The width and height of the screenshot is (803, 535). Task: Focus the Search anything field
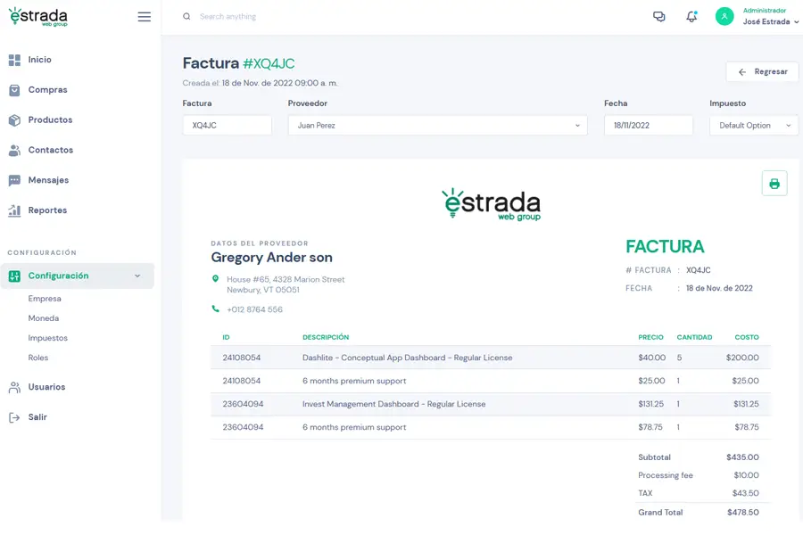pos(228,16)
